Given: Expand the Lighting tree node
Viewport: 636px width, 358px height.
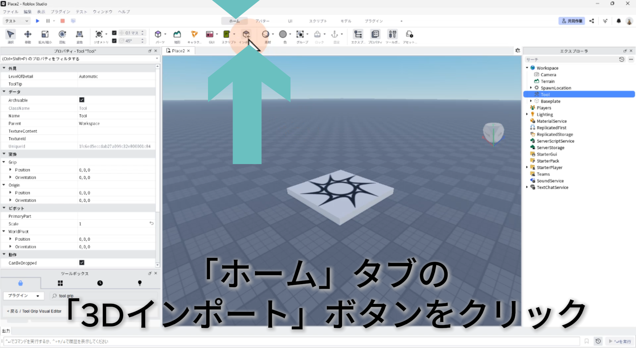Looking at the screenshot, I should (x=527, y=114).
